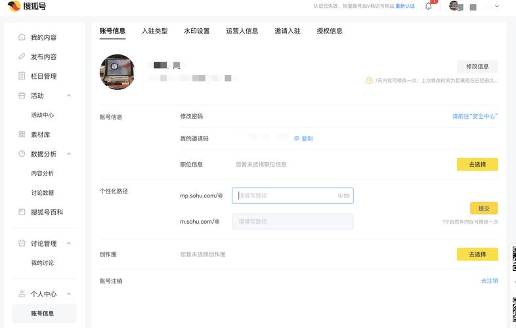
Task: Click the 修改密码 label
Action: 192,116
